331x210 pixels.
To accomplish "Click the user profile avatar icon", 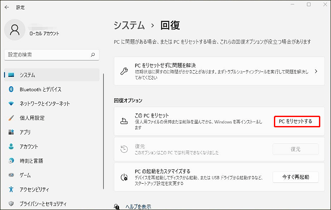I will click(15, 29).
